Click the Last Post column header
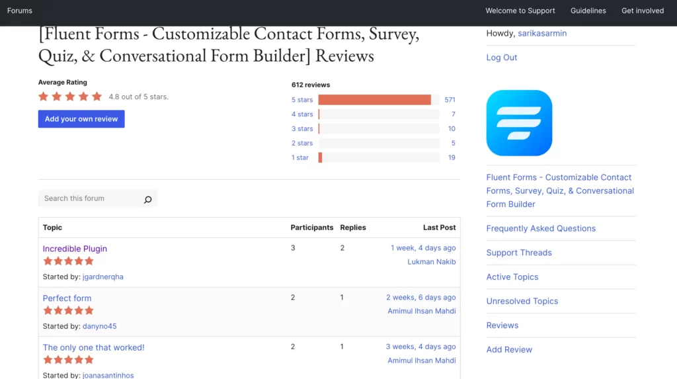The width and height of the screenshot is (677, 379). coord(439,228)
